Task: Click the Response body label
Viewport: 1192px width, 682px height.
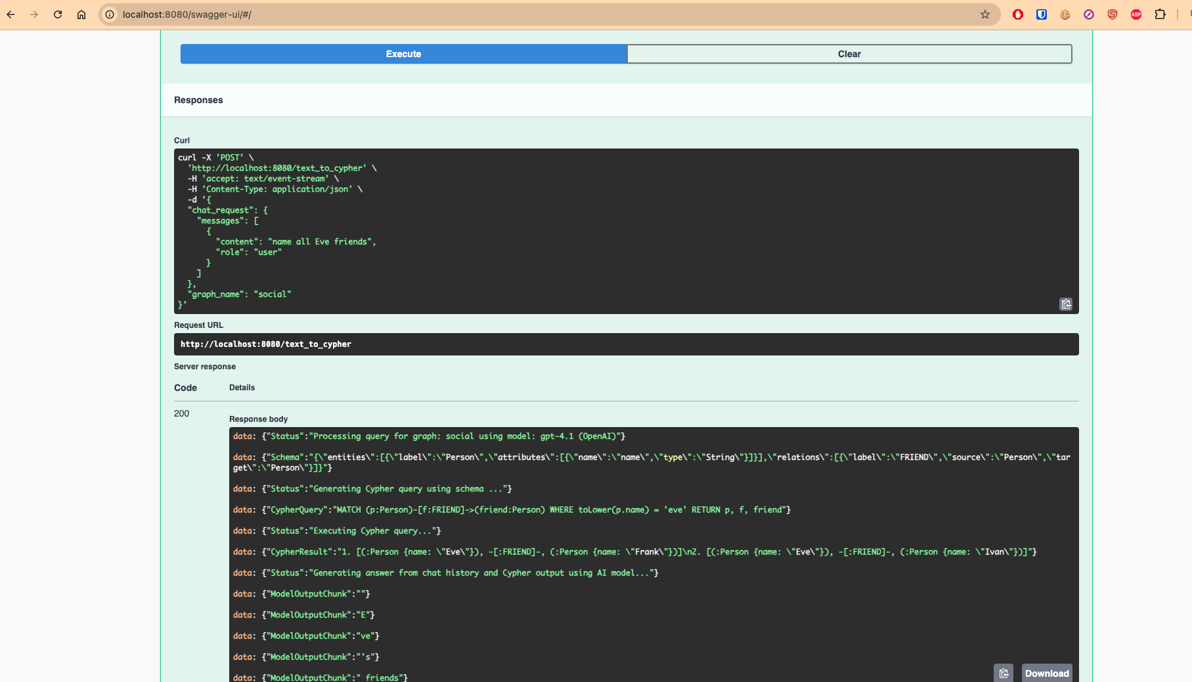Action: coord(258,419)
